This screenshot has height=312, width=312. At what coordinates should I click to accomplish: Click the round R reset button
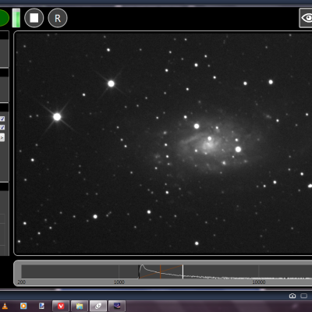(58, 18)
